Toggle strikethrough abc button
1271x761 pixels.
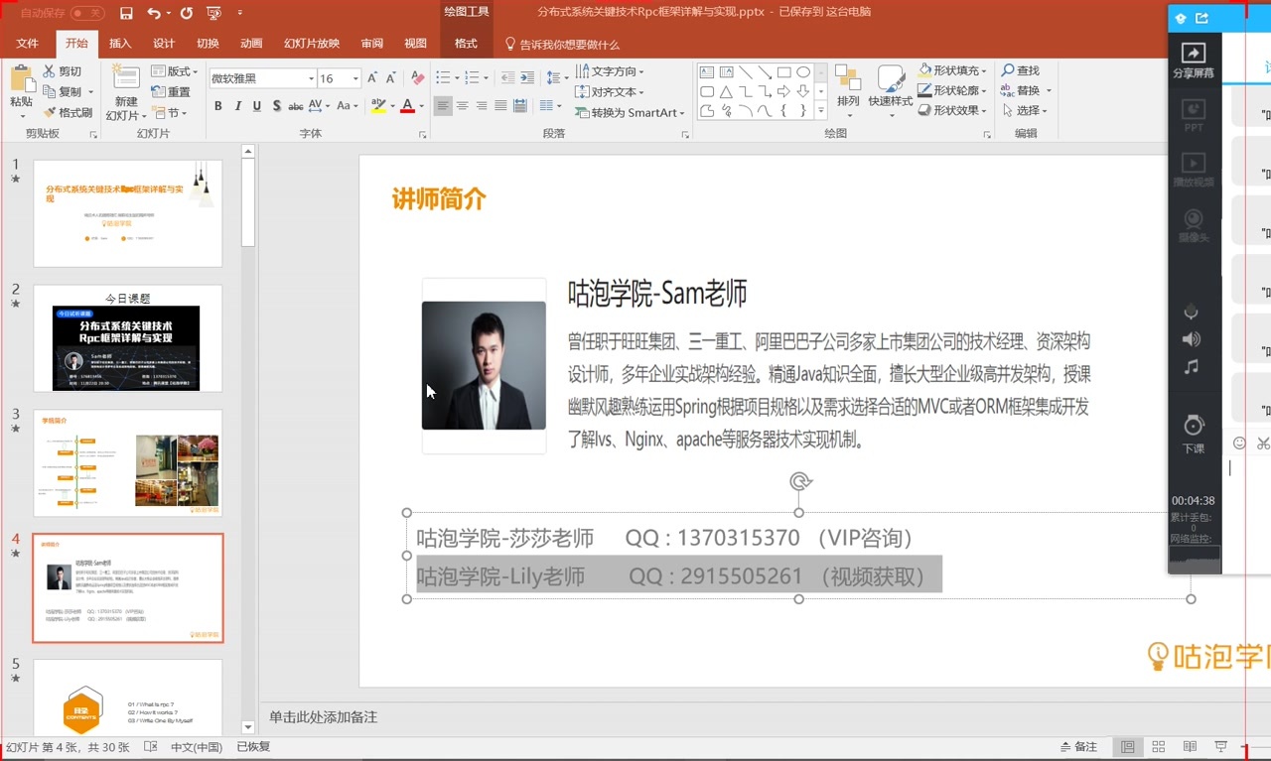[x=296, y=106]
